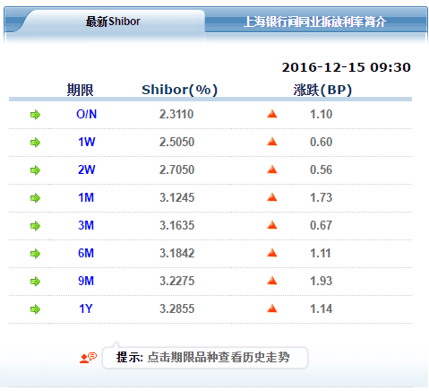The height and width of the screenshot is (391, 429).
Task: Click the red up triangle in 9M row
Action: tap(272, 281)
